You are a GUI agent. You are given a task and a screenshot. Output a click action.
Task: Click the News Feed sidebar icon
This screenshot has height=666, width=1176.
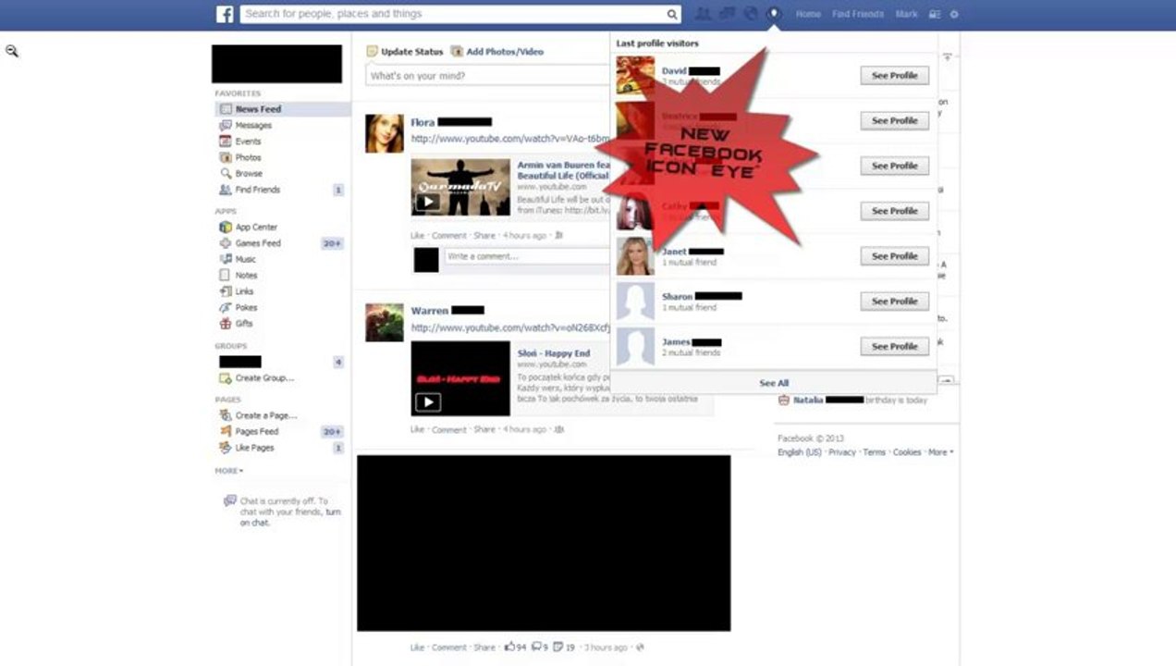click(226, 109)
